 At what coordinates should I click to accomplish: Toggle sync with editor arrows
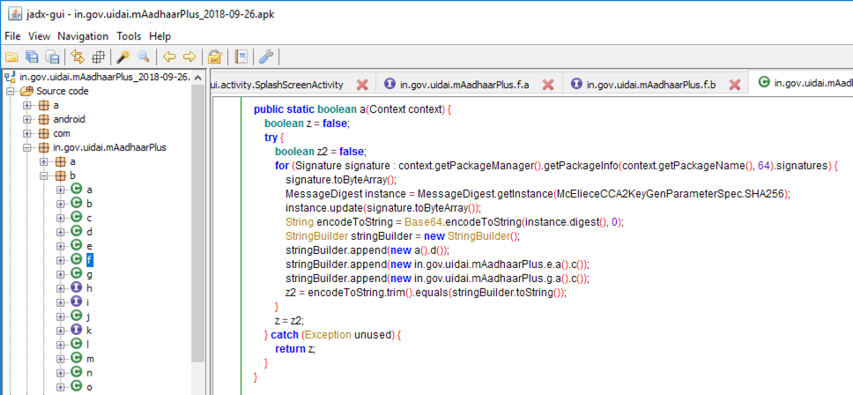pos(78,57)
